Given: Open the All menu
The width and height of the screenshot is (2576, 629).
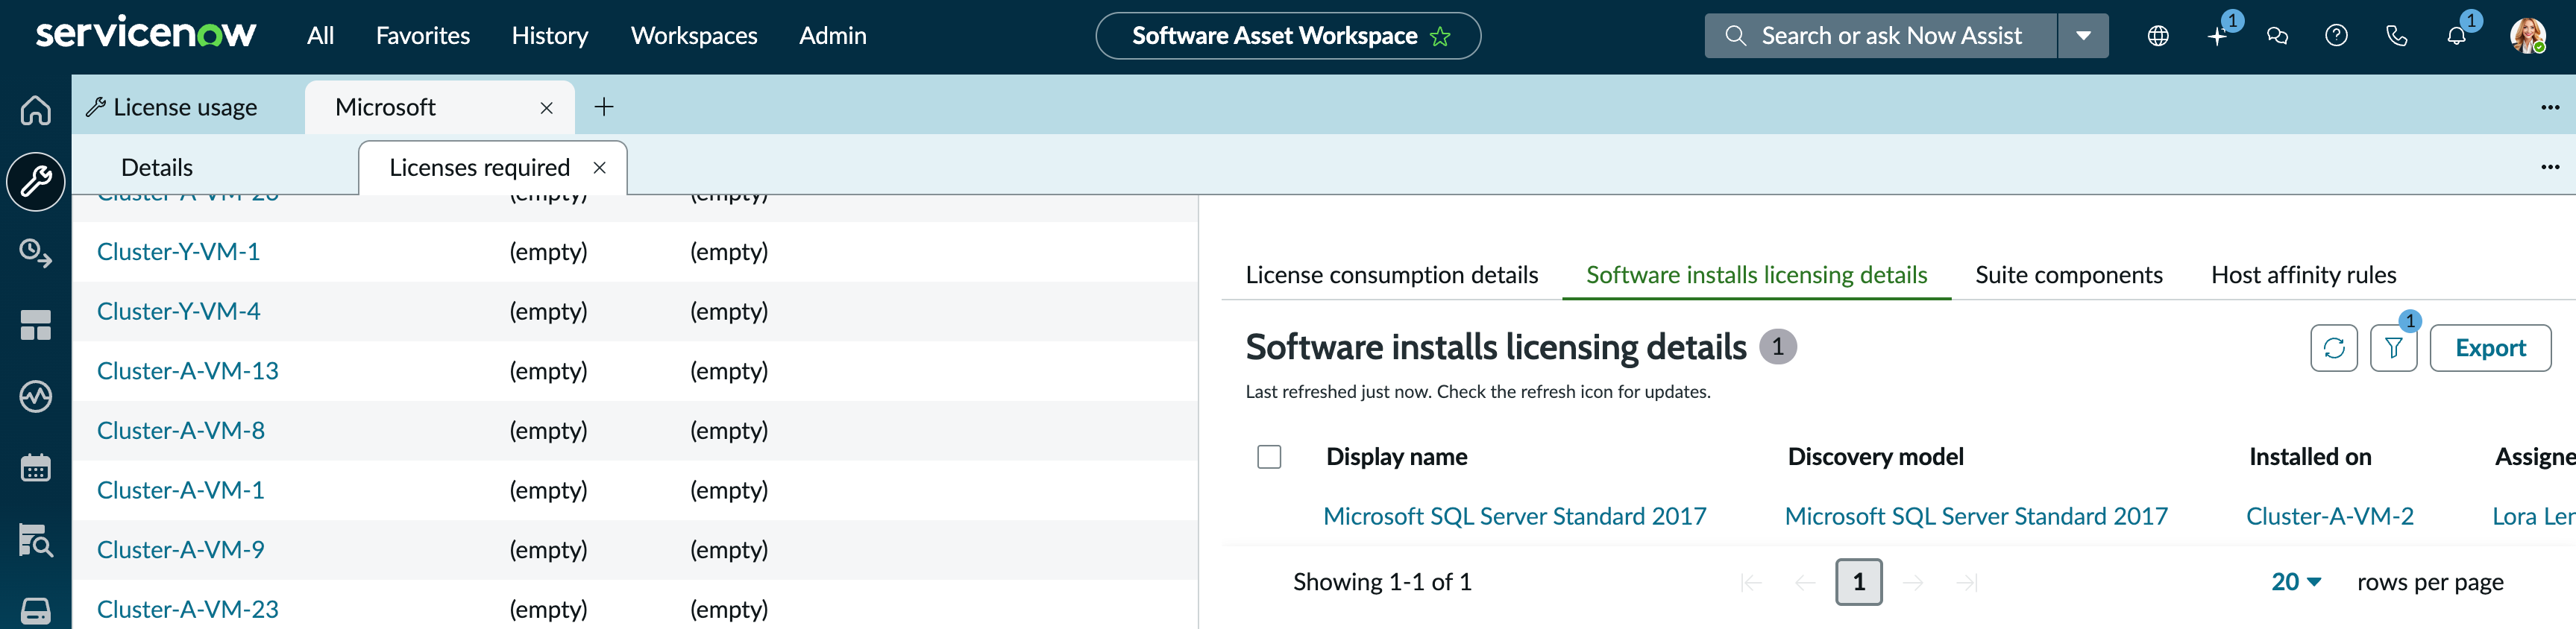Looking at the screenshot, I should (320, 36).
